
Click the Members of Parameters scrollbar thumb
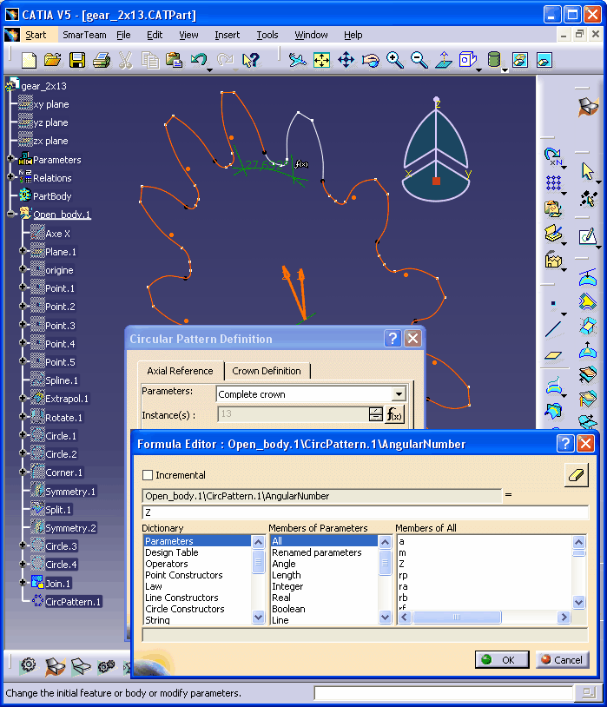click(x=385, y=561)
